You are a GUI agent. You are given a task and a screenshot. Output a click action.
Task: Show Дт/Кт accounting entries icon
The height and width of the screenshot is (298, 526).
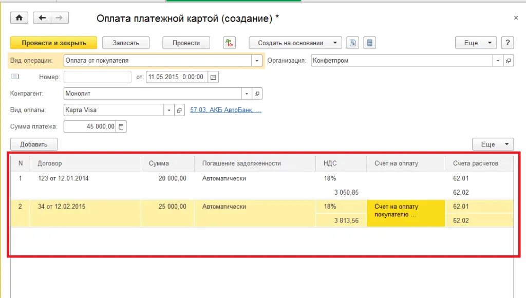click(230, 43)
